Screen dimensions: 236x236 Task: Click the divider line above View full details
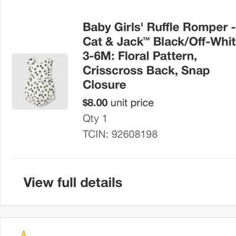pos(124,158)
